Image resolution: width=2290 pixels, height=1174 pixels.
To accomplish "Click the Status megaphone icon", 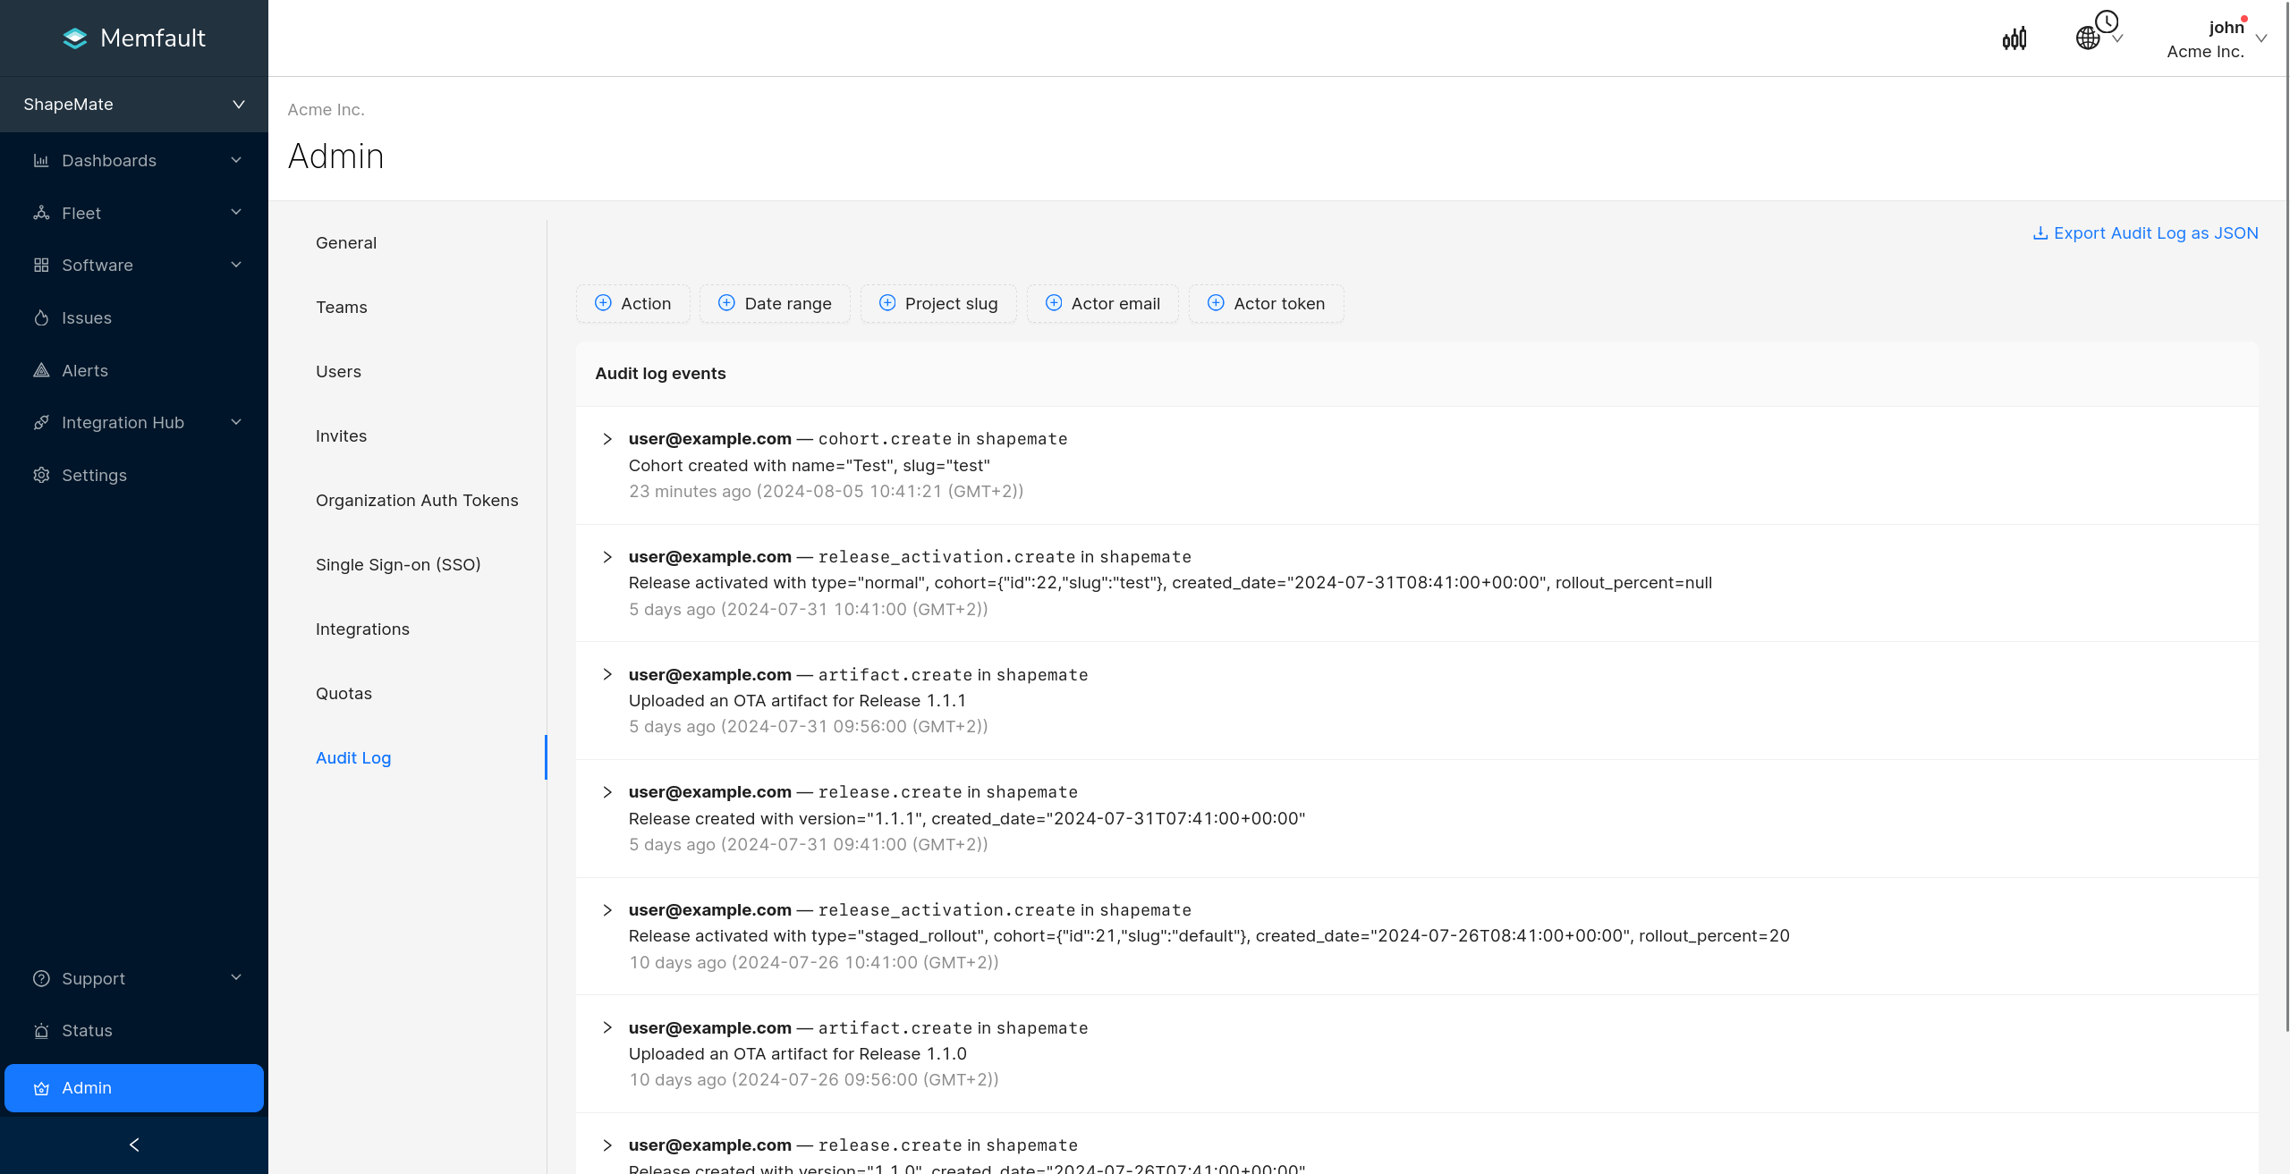I will click(42, 1030).
